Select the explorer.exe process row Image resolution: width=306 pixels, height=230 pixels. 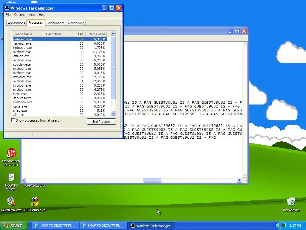(60, 77)
